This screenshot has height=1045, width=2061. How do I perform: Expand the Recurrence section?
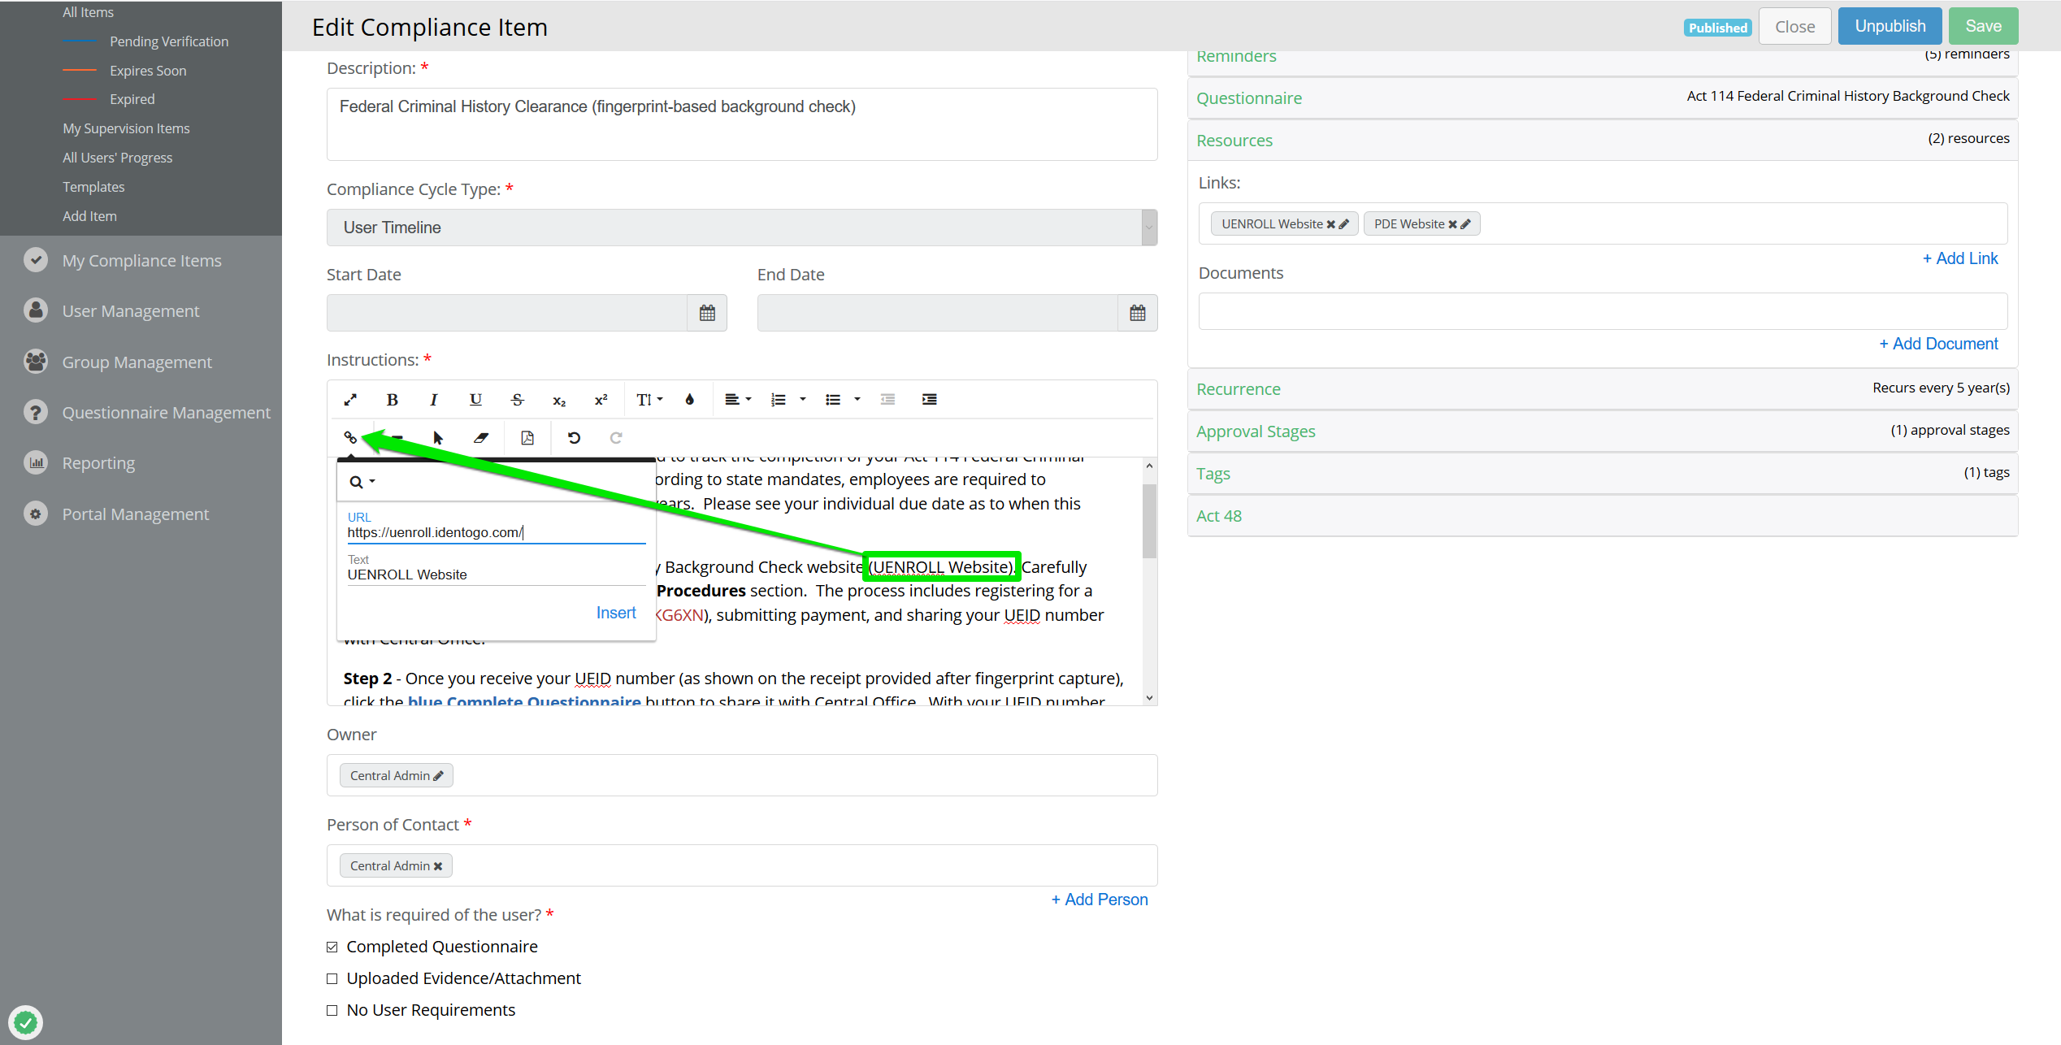tap(1238, 389)
